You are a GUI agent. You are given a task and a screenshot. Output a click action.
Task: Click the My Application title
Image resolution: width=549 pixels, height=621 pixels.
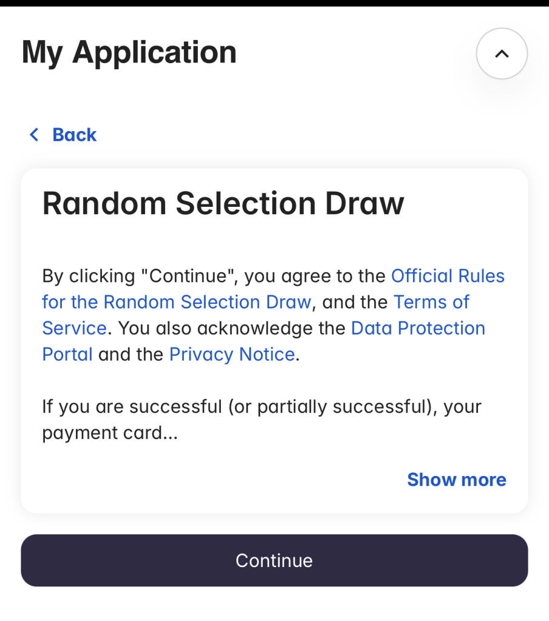pyautogui.click(x=129, y=52)
